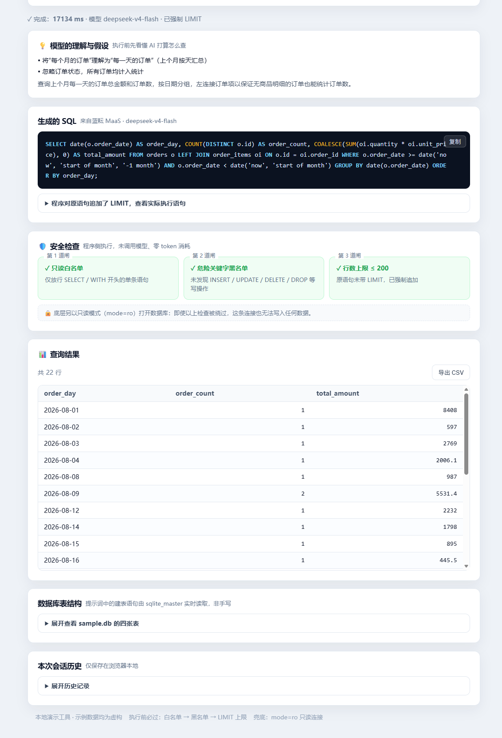Click the 第 1 道闸 gate label
Screen dimensions: 502x738
click(x=58, y=256)
